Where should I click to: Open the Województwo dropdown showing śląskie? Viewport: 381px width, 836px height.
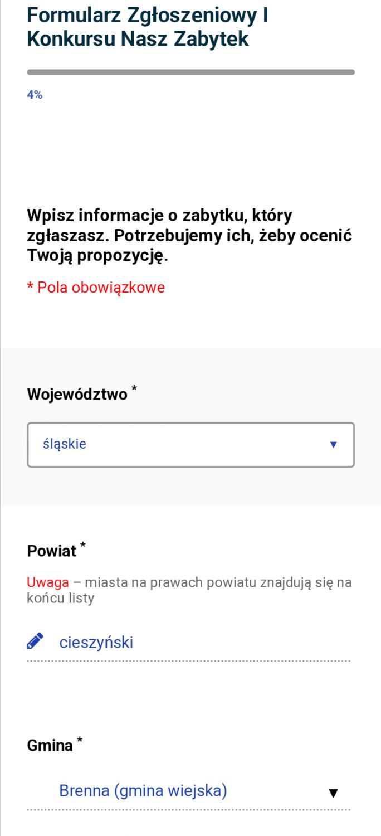(x=190, y=445)
